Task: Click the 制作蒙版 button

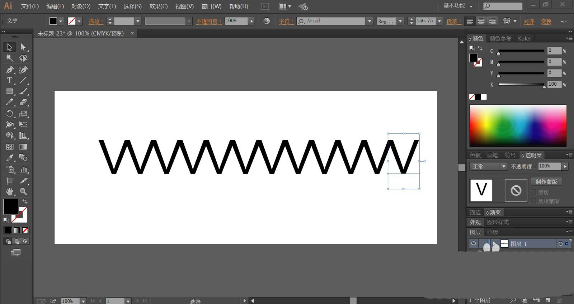Action: coord(546,181)
